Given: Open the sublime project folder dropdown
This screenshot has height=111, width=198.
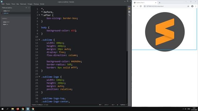Looking at the screenshot, I should pyautogui.click(x=5, y=18).
